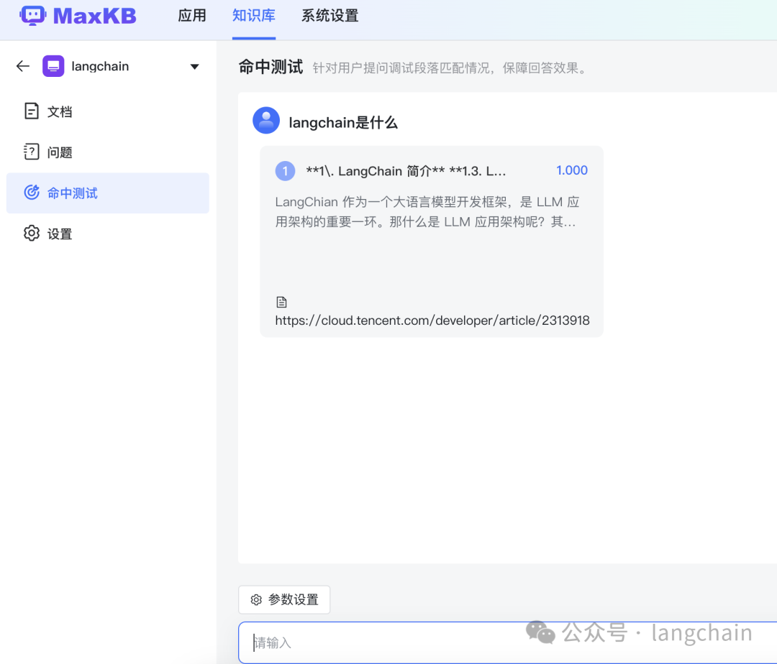
Task: Click the purple langchain knowledge base icon
Action: pos(53,66)
